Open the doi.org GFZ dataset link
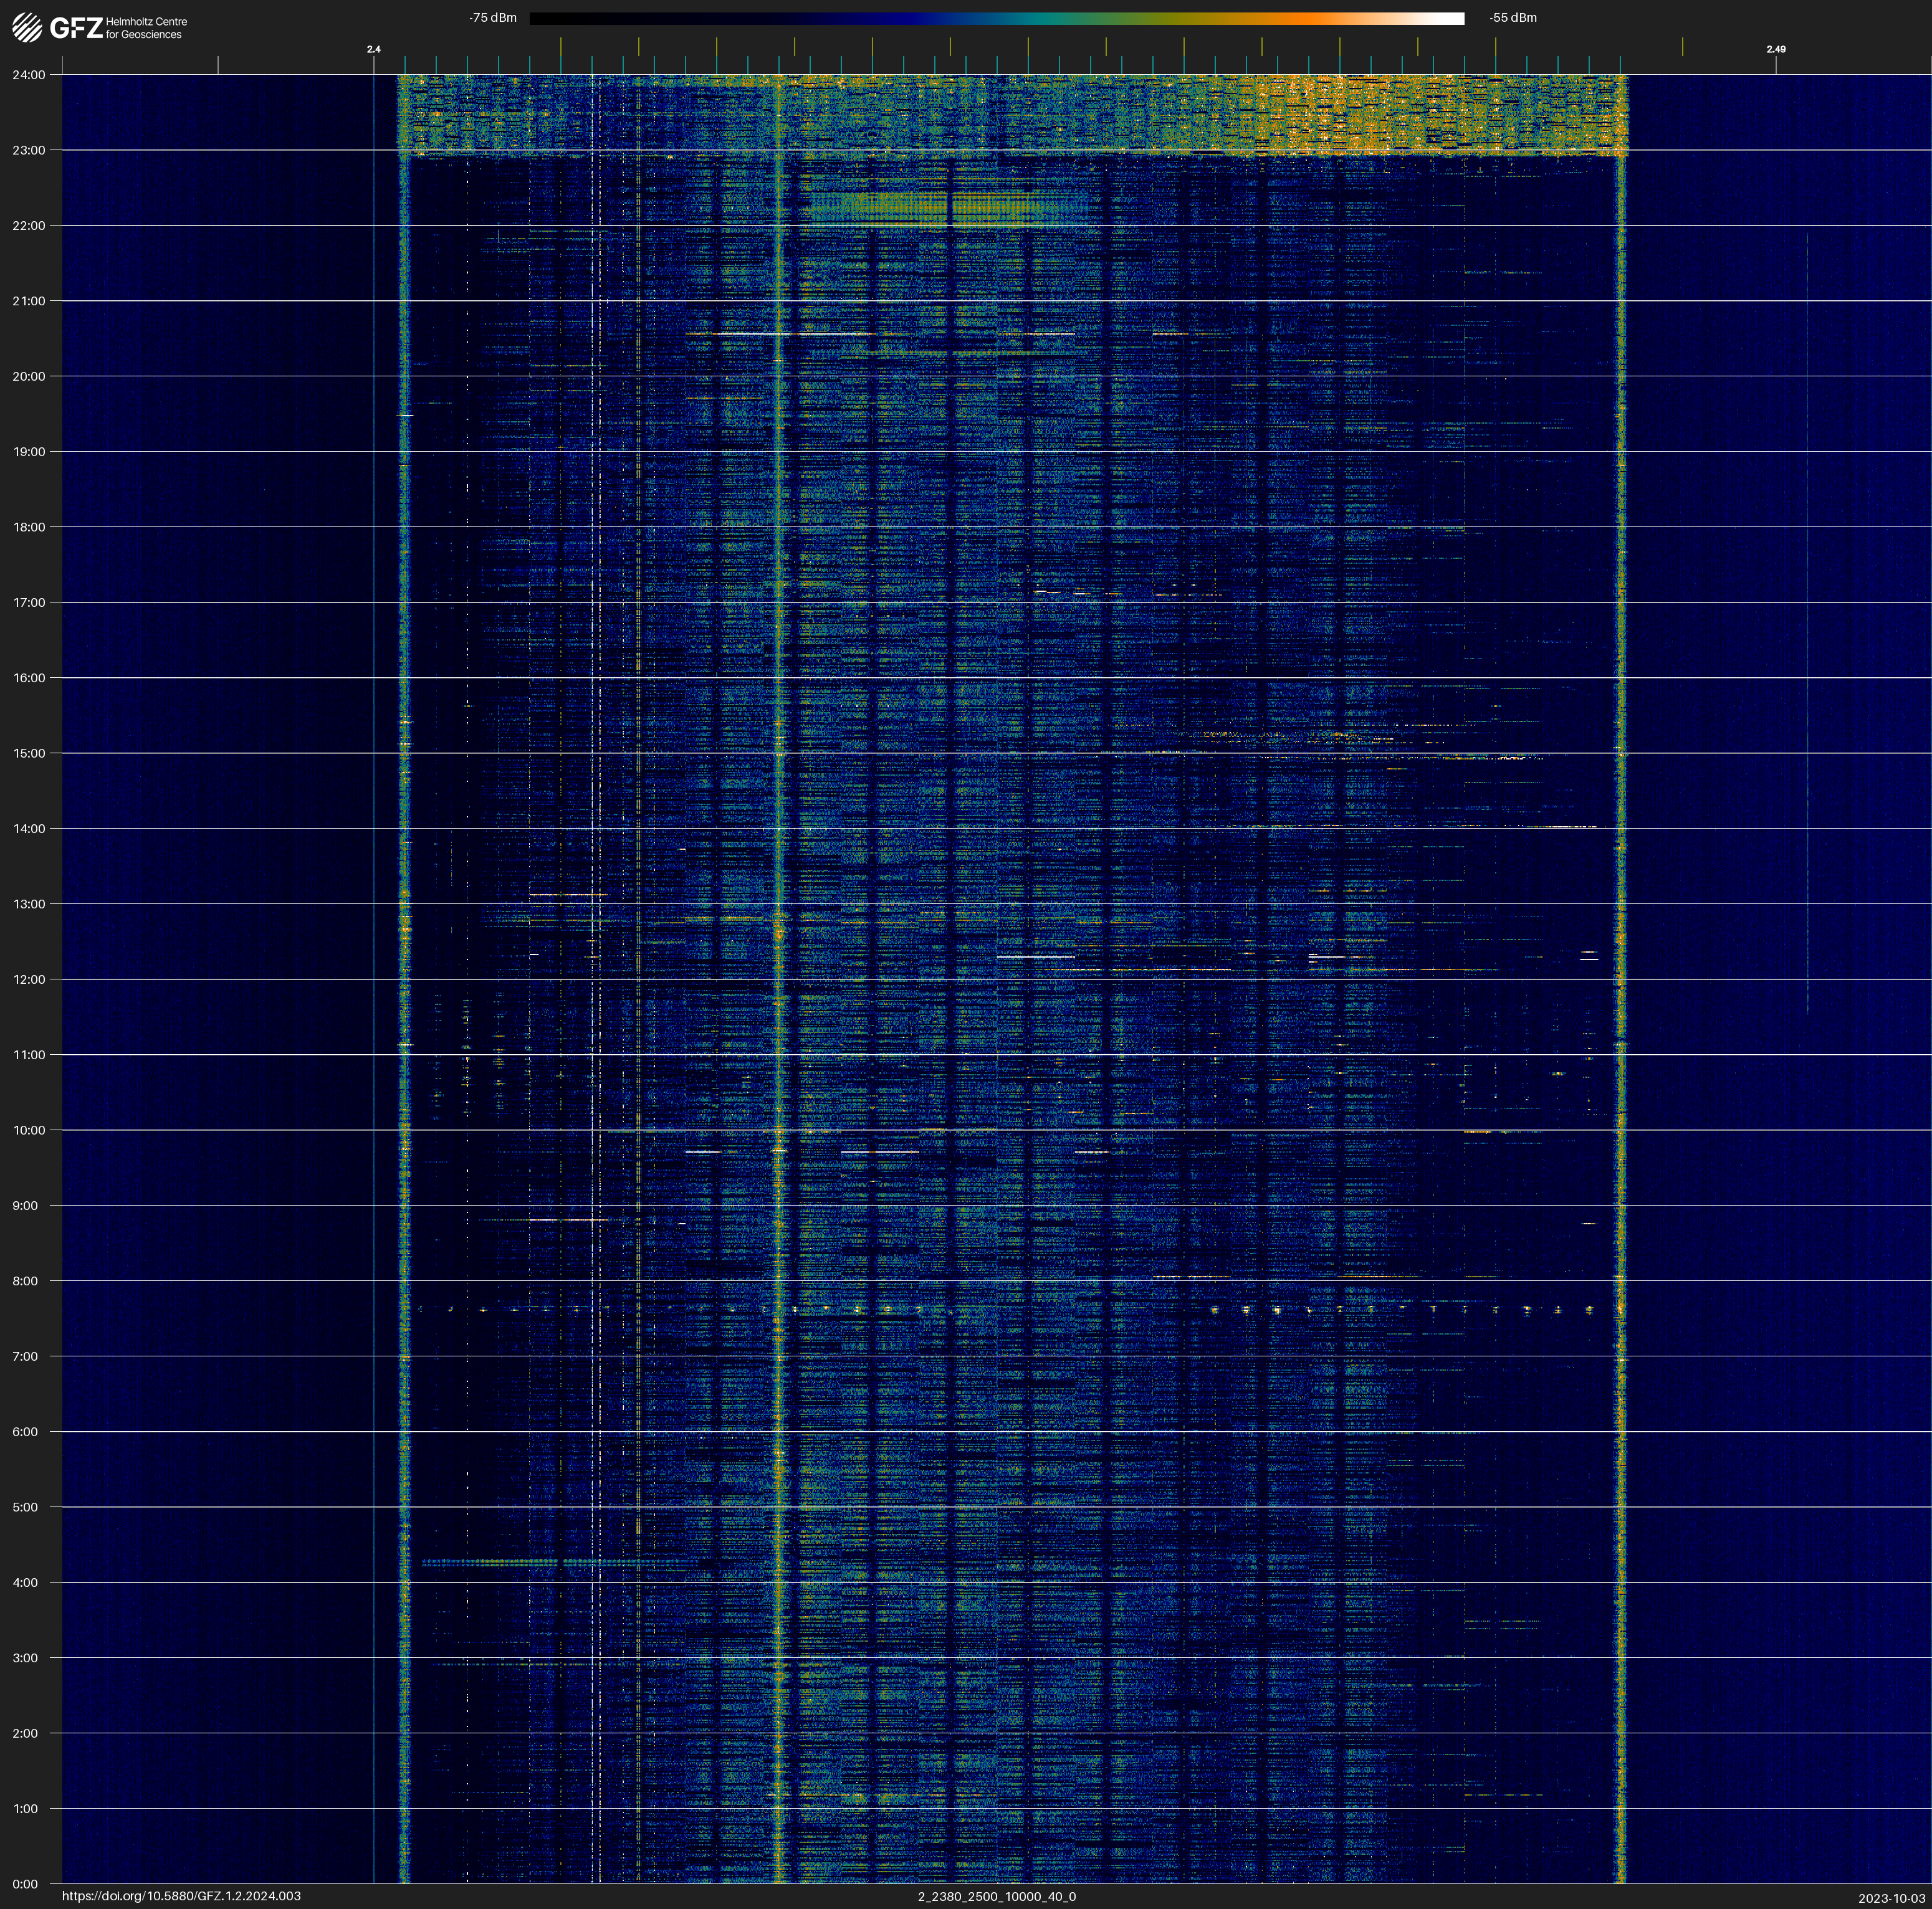The height and width of the screenshot is (1909, 1932). (181, 1896)
